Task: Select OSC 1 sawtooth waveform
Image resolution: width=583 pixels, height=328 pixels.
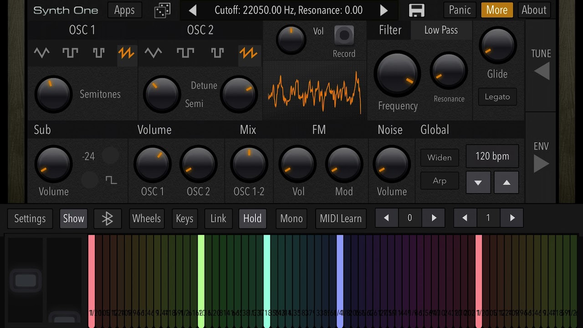Action: click(126, 53)
